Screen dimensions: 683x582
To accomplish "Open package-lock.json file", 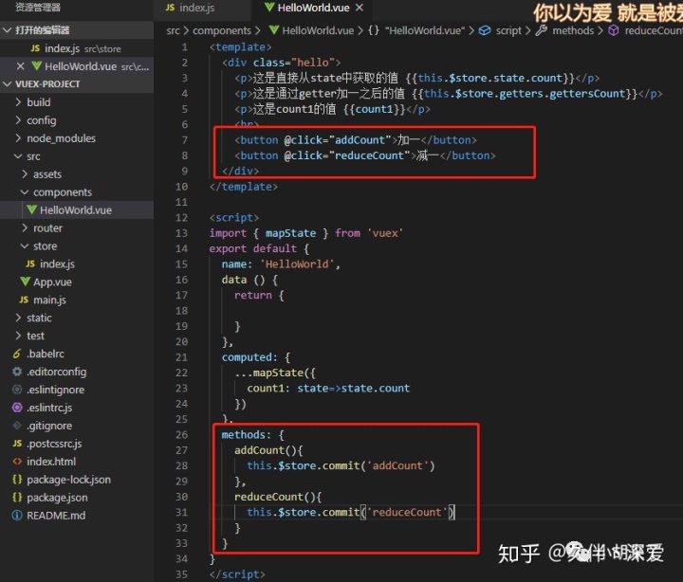I will 77,480.
